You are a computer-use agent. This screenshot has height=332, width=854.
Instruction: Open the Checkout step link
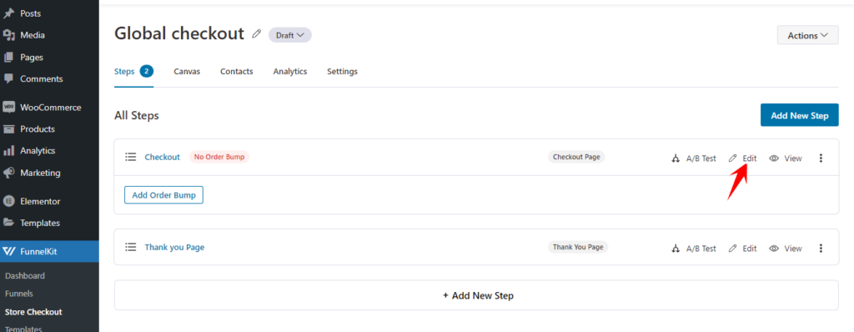pos(163,157)
